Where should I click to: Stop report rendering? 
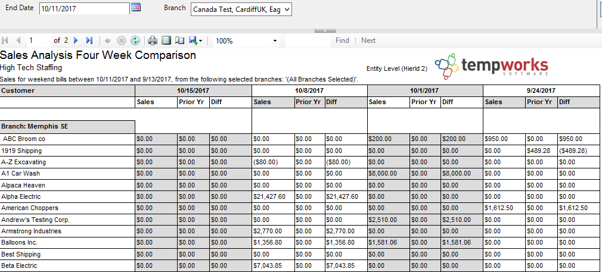click(x=122, y=40)
